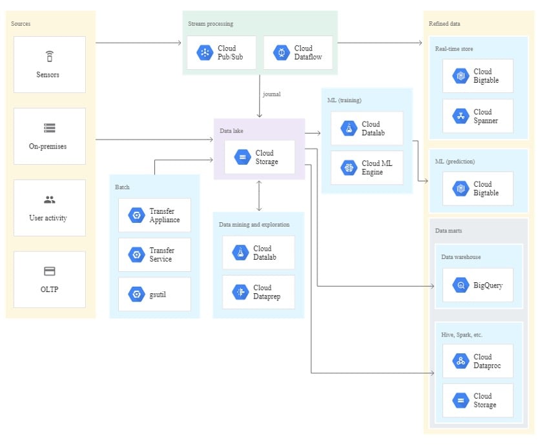
Task: Click the Cloud Dataproc icon
Action: (x=460, y=361)
